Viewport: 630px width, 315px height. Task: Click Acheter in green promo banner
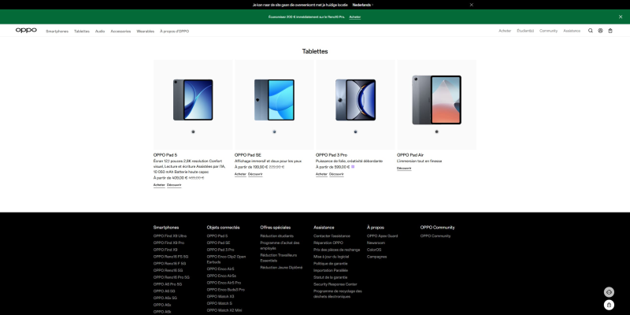[355, 17]
